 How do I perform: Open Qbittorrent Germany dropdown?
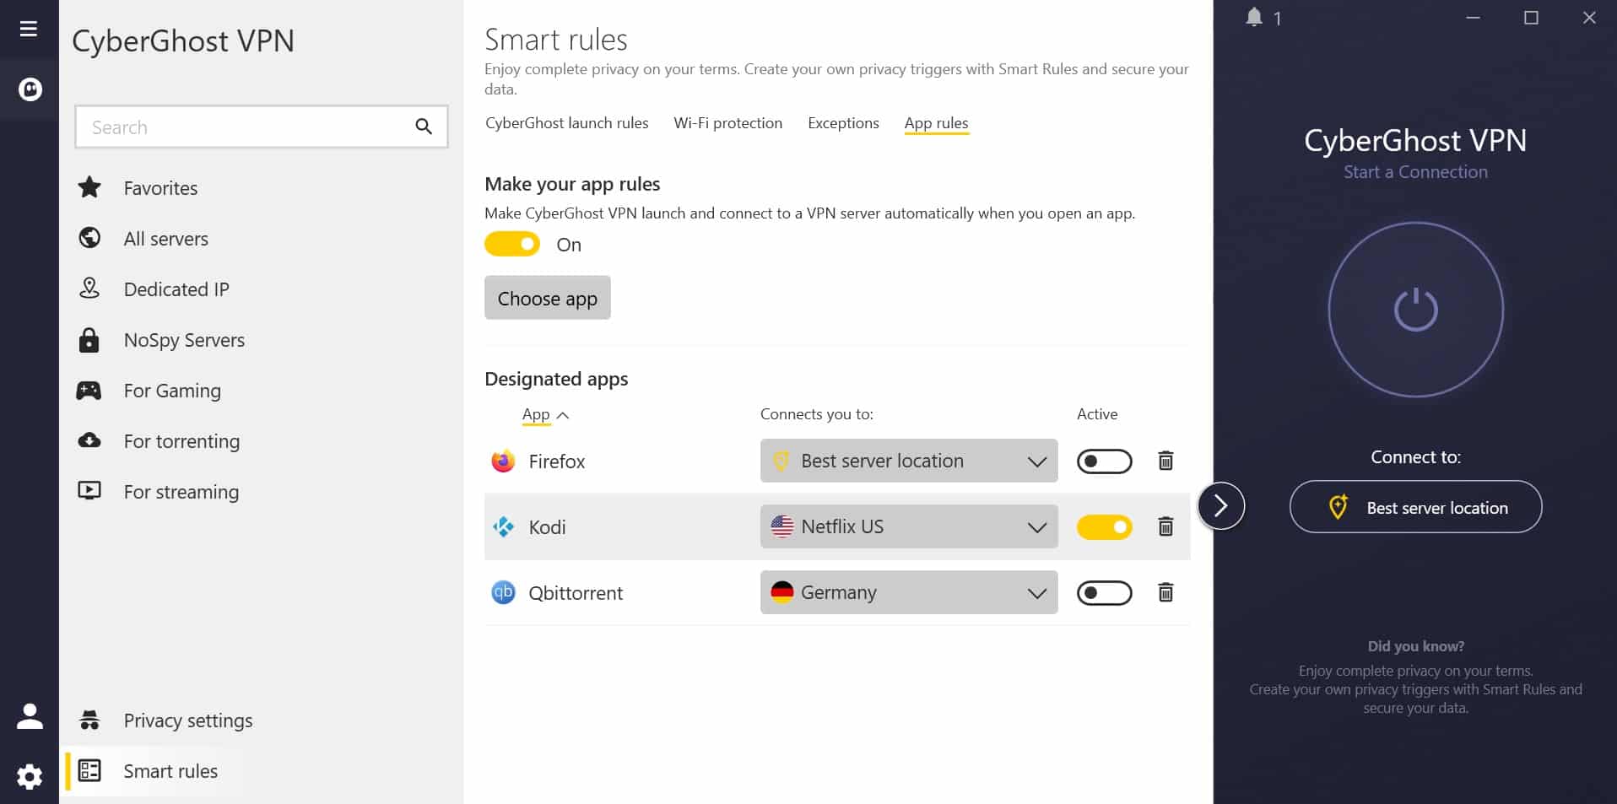[909, 592]
